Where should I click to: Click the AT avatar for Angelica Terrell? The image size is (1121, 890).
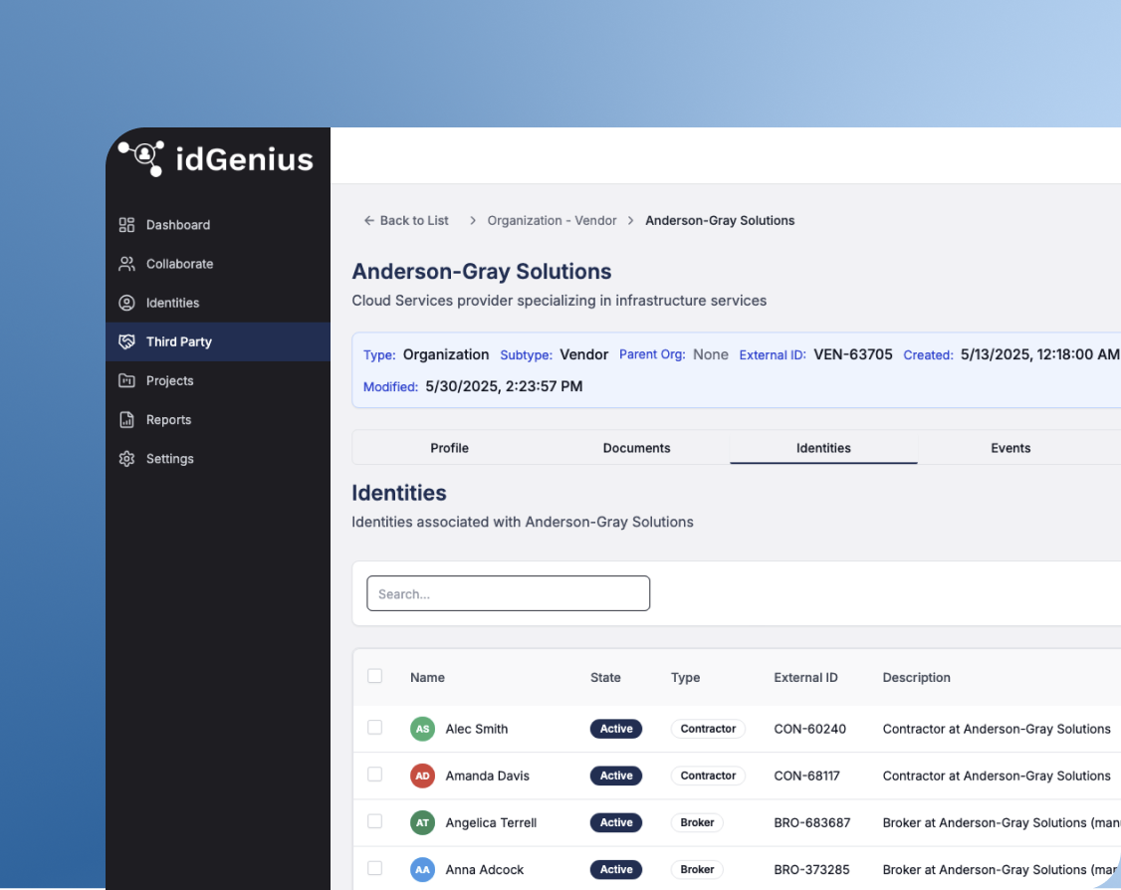point(422,823)
